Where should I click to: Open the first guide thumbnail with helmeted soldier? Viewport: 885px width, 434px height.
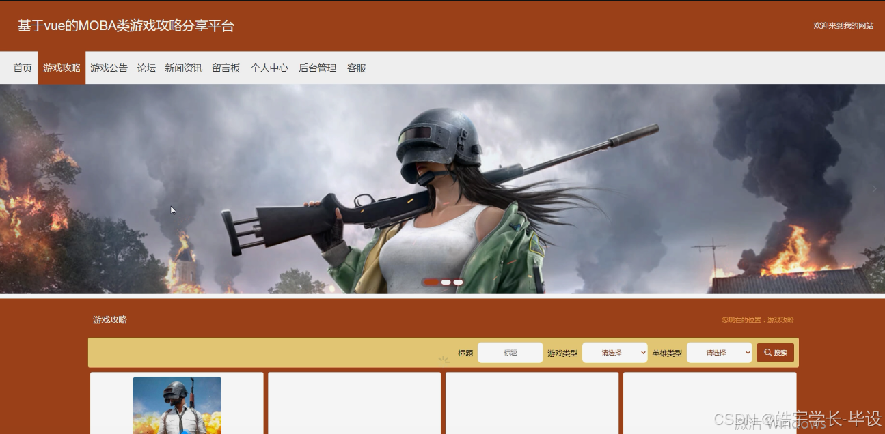click(177, 405)
